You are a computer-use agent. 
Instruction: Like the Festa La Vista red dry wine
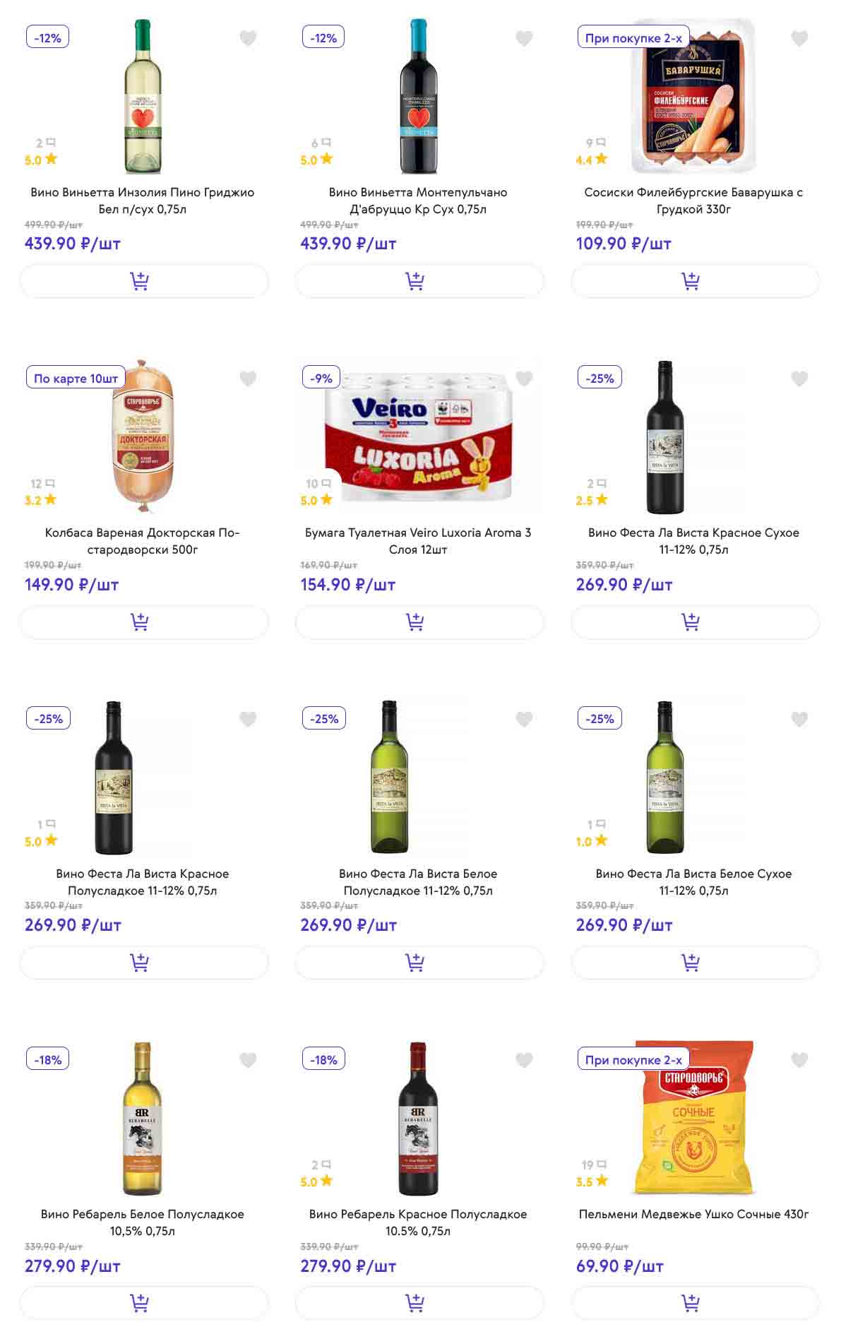(x=799, y=379)
